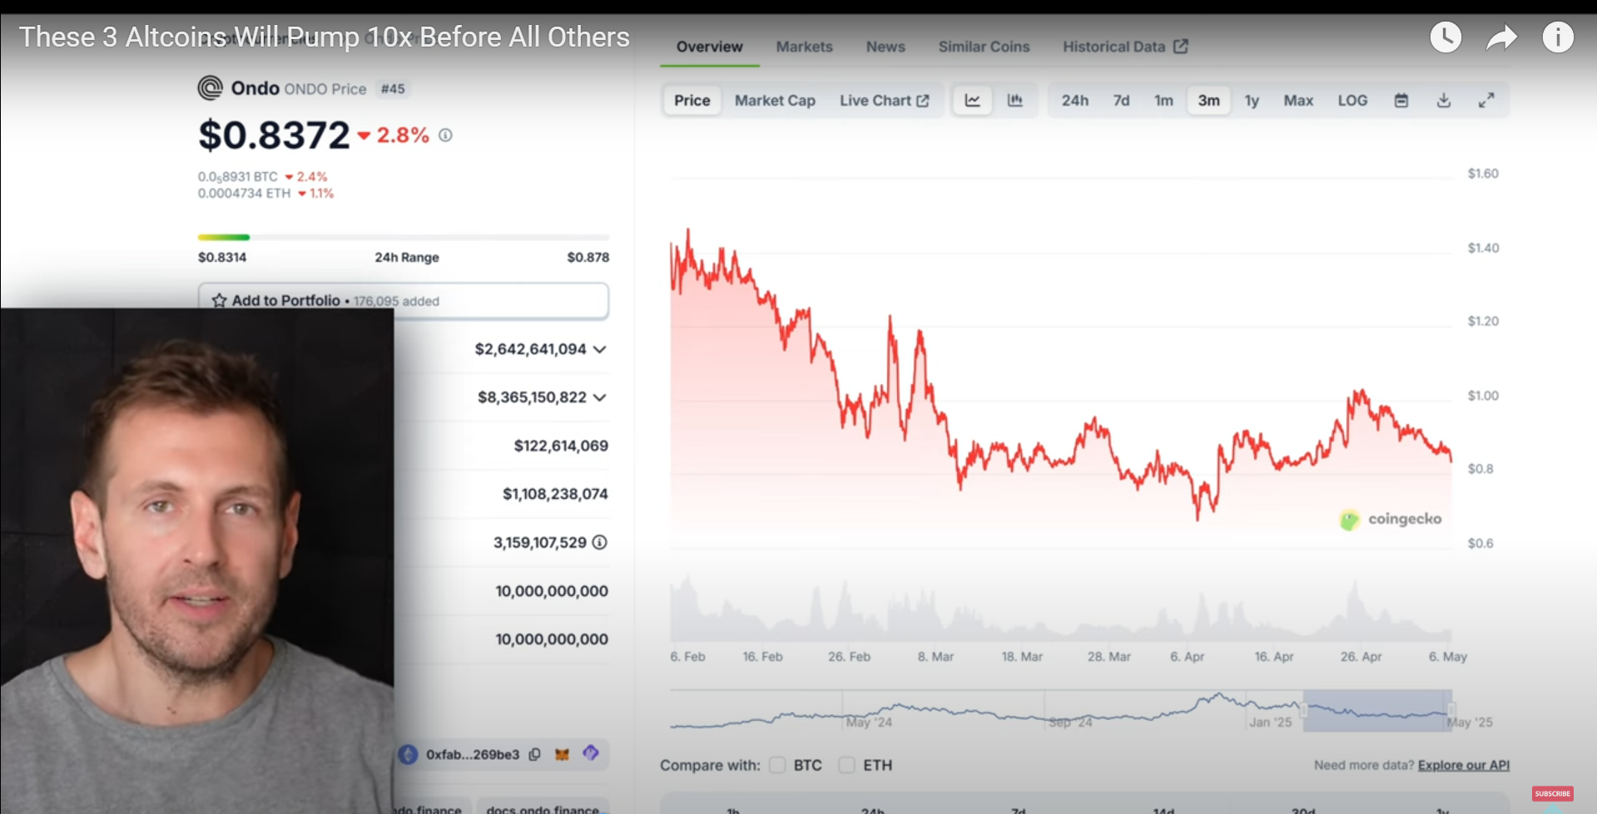Click the docs.ondo.finance link
The image size is (1597, 814).
pyautogui.click(x=543, y=808)
